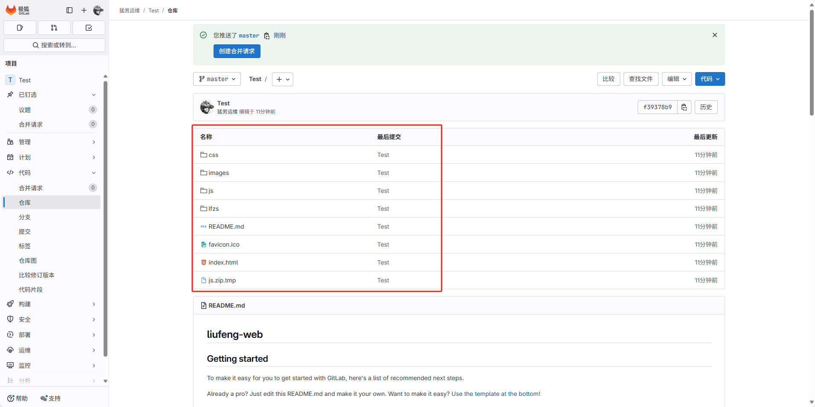
Task: Copy the master branch name icon
Action: [266, 36]
